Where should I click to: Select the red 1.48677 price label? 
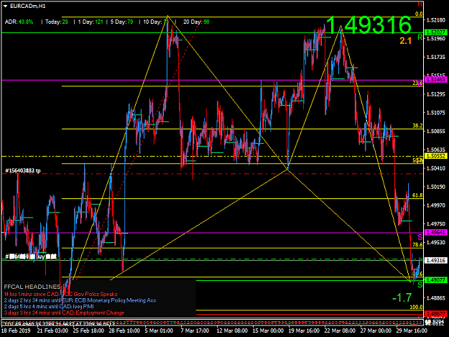pyautogui.click(x=435, y=313)
